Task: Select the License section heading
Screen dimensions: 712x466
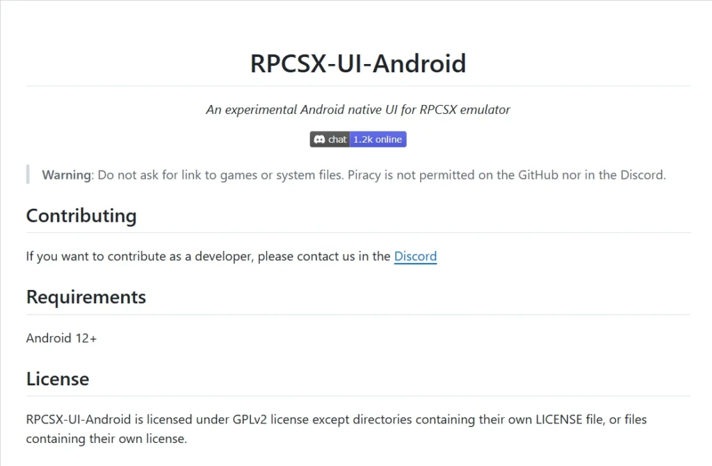Action: coord(58,379)
